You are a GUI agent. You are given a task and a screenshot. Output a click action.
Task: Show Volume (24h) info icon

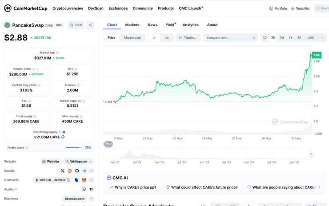34,69
